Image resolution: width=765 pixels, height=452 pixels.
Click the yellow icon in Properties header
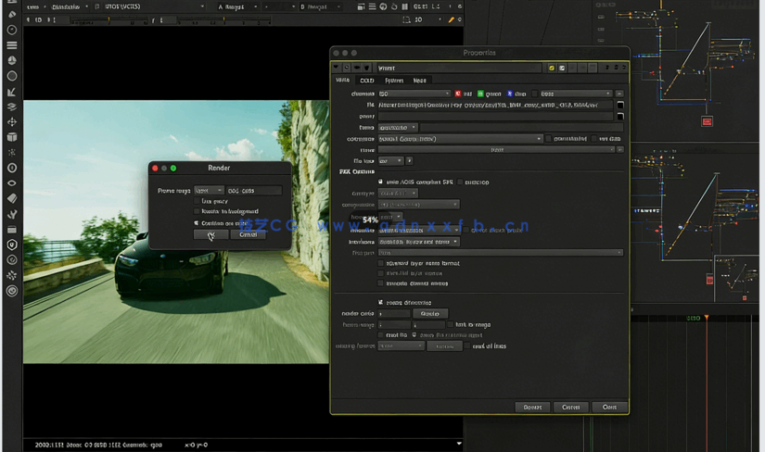pos(551,68)
